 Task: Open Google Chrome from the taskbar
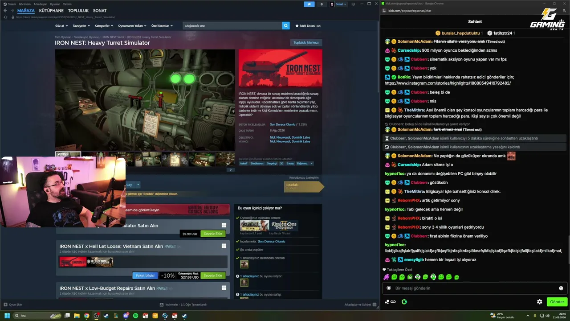click(86, 316)
